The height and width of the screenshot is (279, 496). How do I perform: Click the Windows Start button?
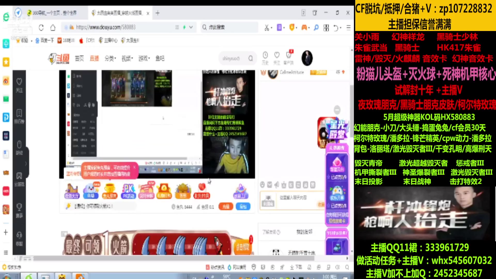(x=6, y=276)
